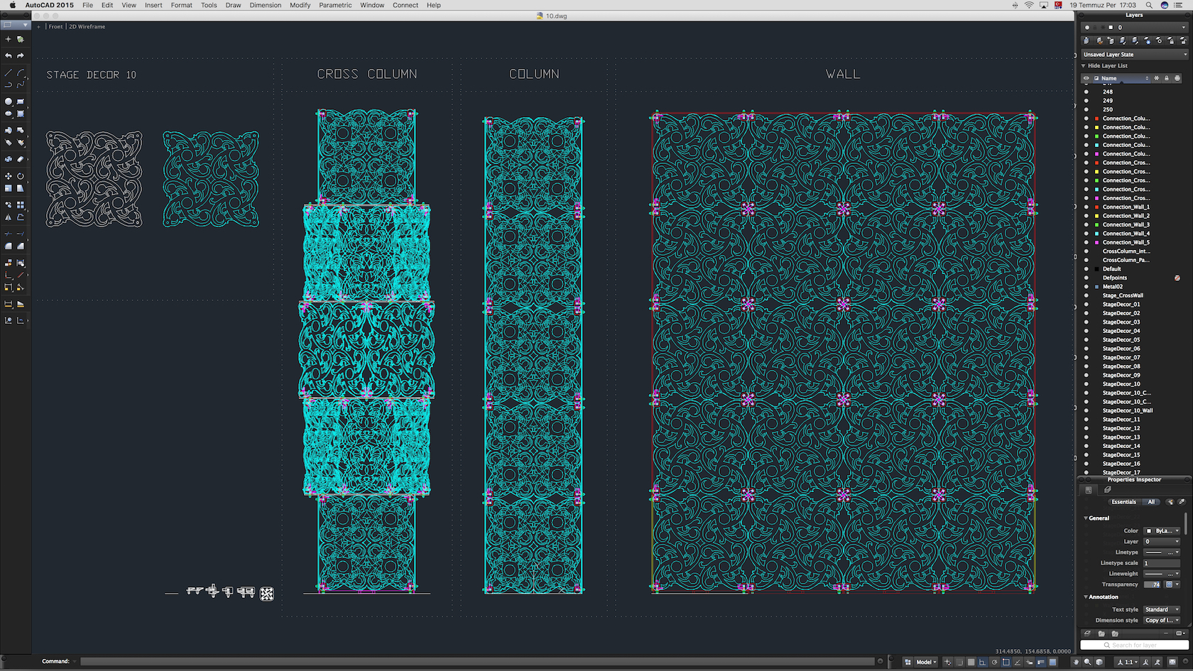Open the Unsaved Layer State dropdown
The width and height of the screenshot is (1193, 671).
[1134, 55]
